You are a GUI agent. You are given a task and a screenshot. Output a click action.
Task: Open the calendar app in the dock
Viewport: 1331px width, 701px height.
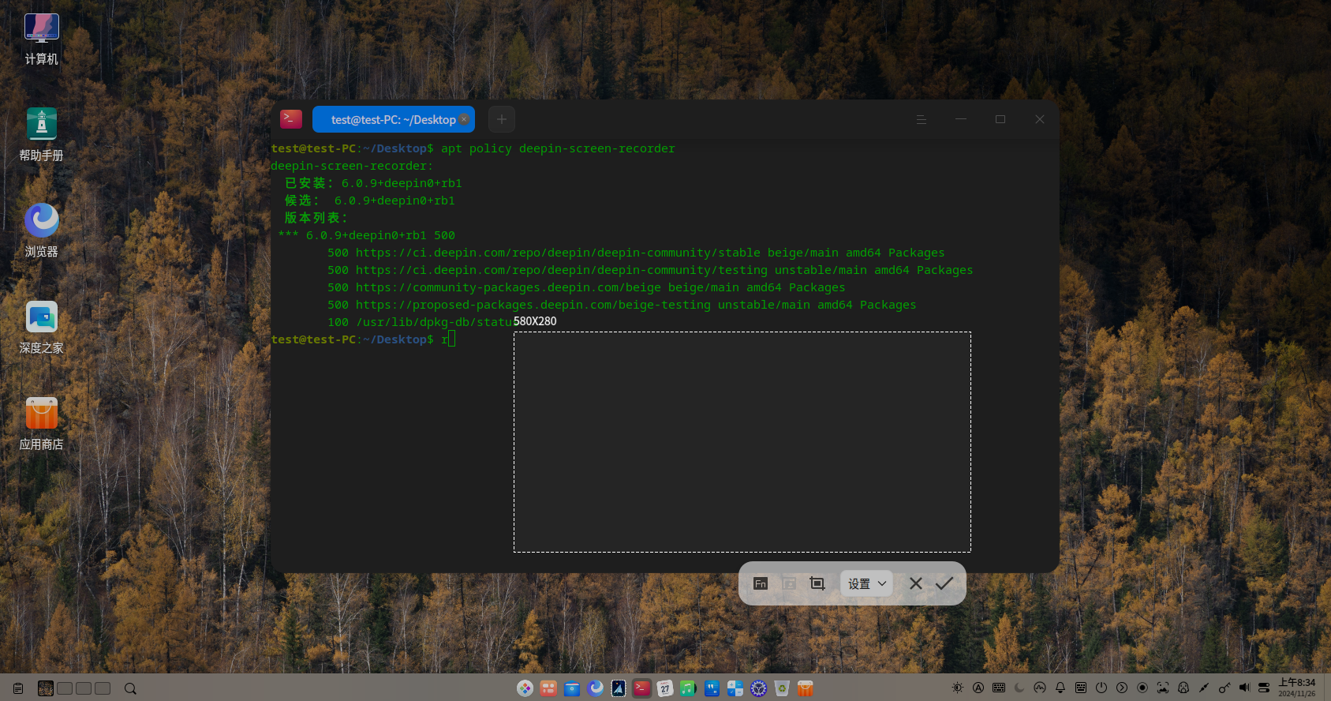click(x=665, y=688)
